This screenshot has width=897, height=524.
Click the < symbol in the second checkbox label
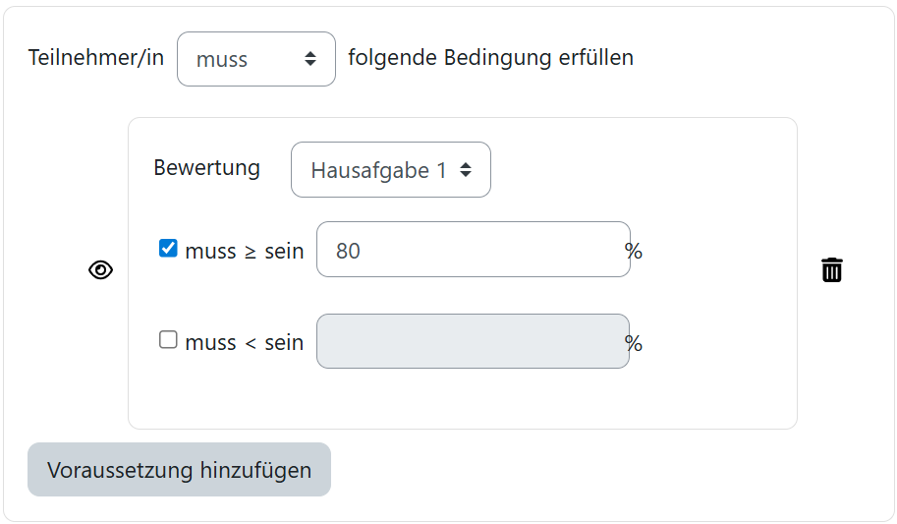coord(251,343)
